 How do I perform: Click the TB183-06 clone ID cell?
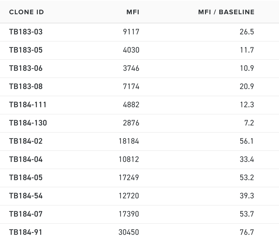[26, 68]
